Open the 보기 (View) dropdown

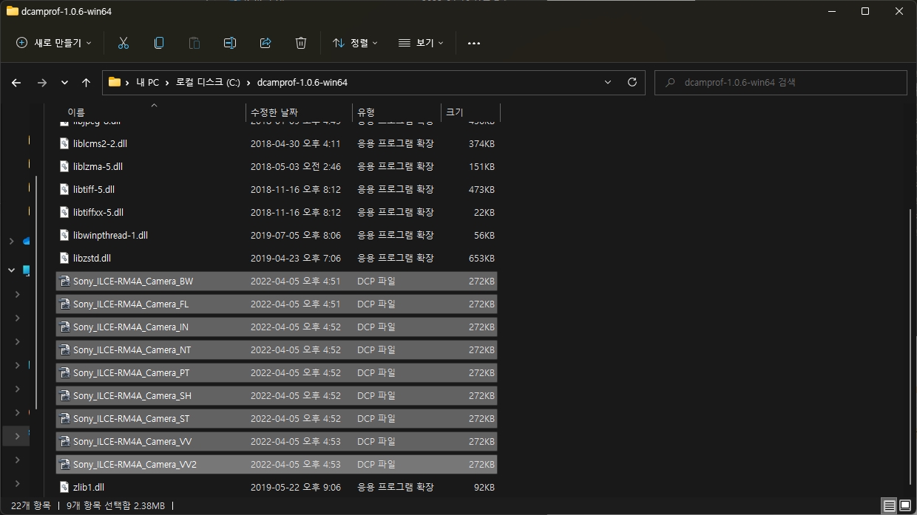[x=421, y=43]
